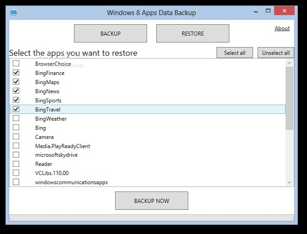Open the About link
Viewport: 307px width, 234px height.
(x=282, y=28)
